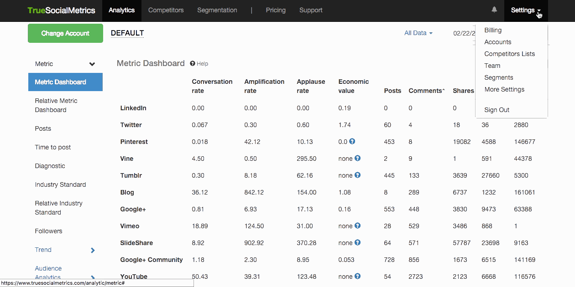
Task: Click the question icon in Vimeo row
Action: pos(357,226)
